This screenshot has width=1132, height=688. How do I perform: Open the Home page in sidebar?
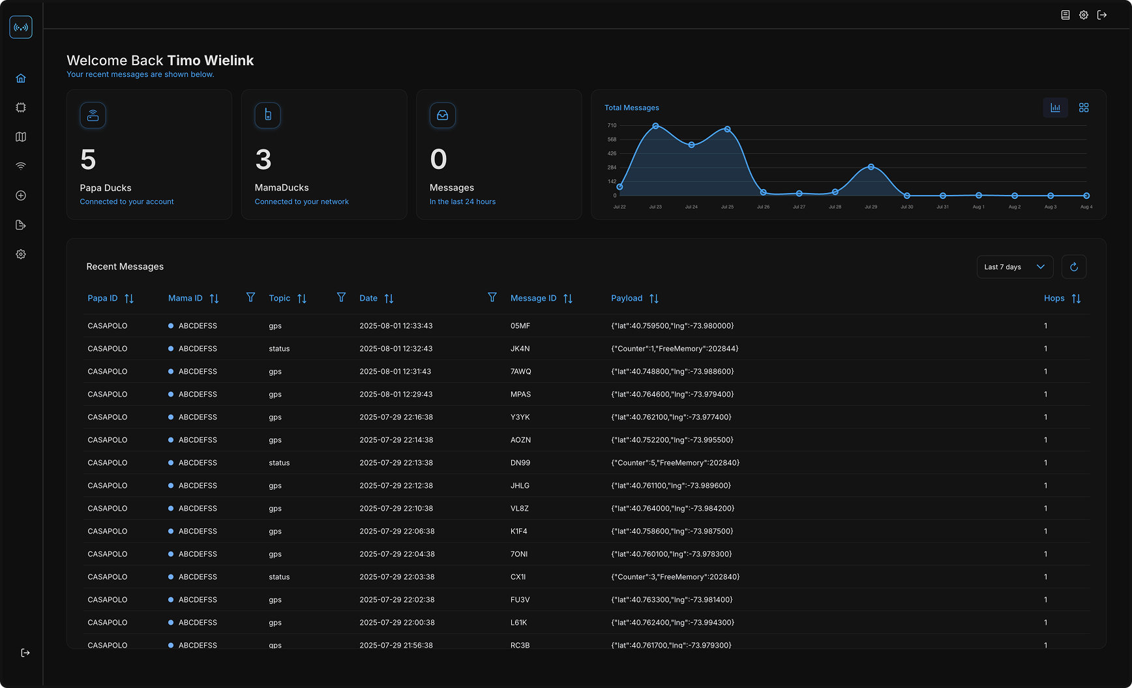click(x=21, y=78)
